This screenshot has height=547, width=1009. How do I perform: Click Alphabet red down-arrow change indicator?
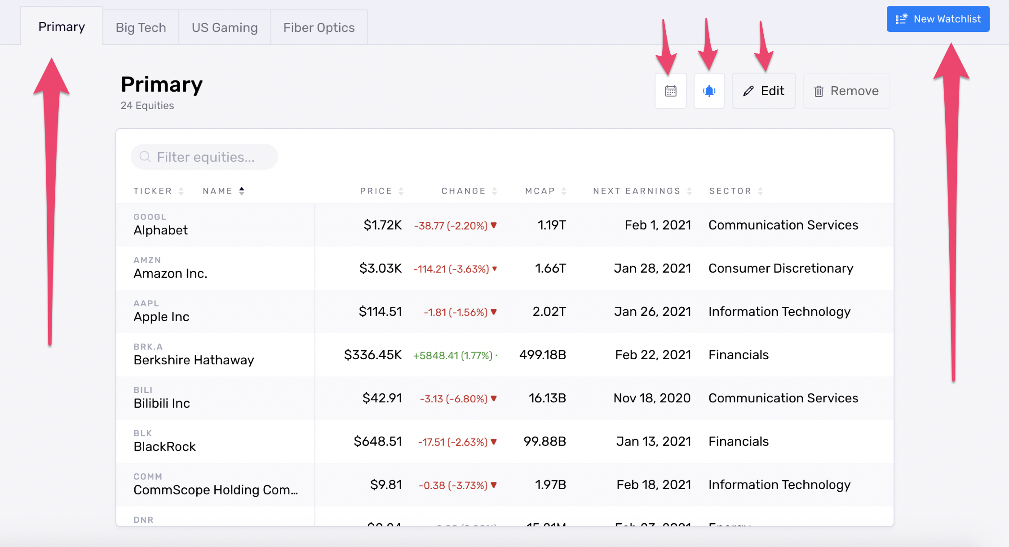(x=494, y=225)
